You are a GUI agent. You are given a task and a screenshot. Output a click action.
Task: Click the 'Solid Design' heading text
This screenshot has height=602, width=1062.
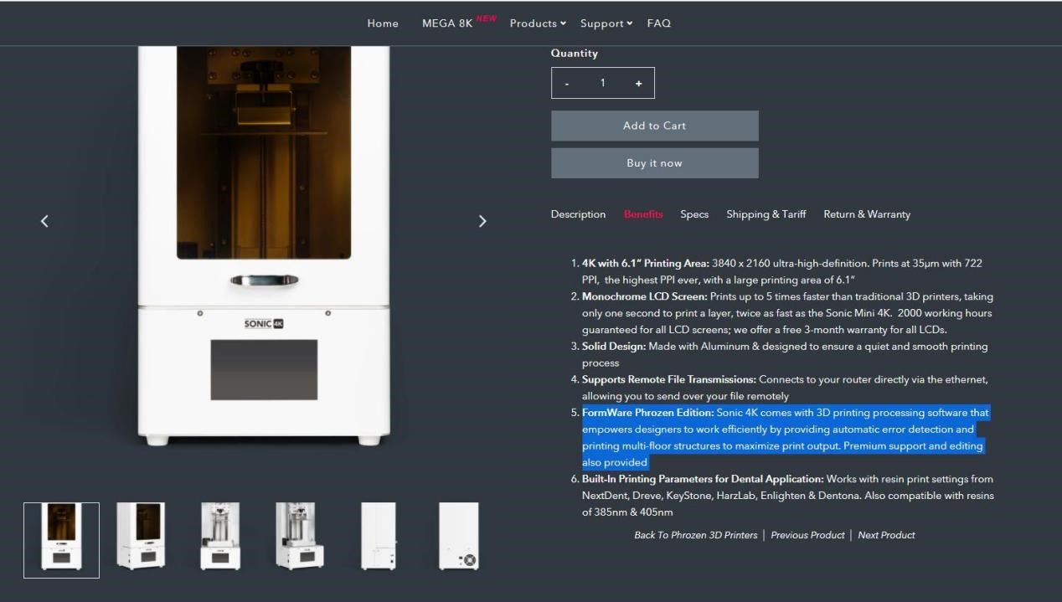click(614, 347)
